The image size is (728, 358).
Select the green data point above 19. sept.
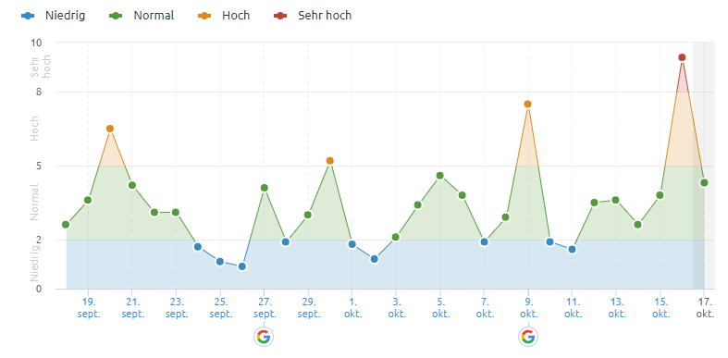pos(88,200)
